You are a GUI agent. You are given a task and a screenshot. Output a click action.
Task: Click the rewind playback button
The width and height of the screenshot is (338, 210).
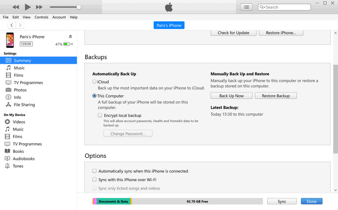15,7
